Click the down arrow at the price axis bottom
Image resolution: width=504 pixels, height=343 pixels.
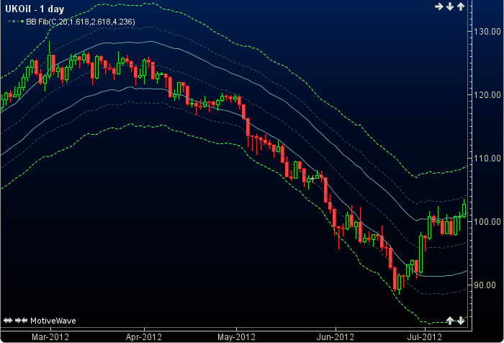tap(461, 321)
